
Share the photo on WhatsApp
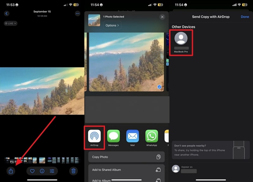151,136
